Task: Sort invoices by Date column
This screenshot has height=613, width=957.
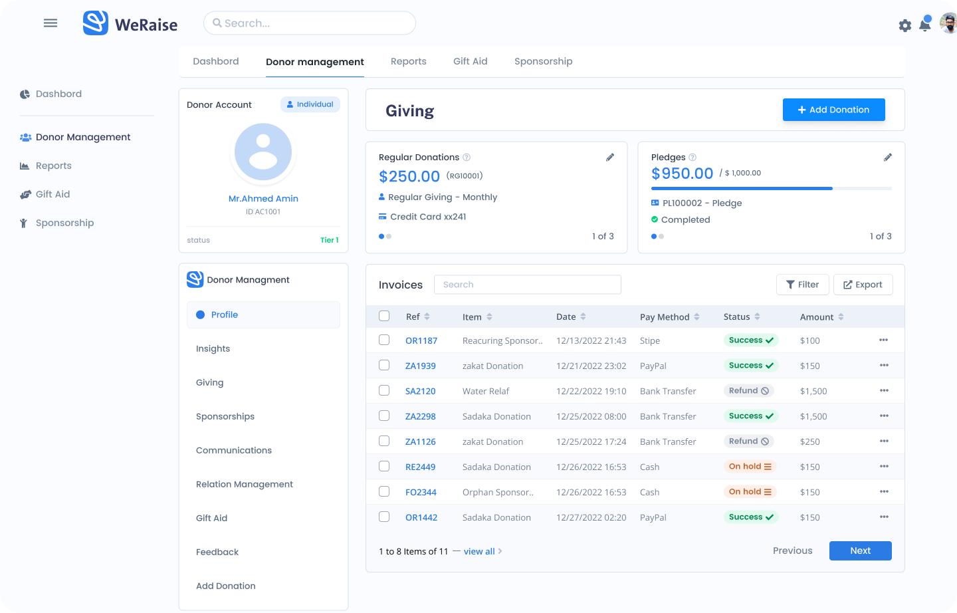Action: [583, 317]
